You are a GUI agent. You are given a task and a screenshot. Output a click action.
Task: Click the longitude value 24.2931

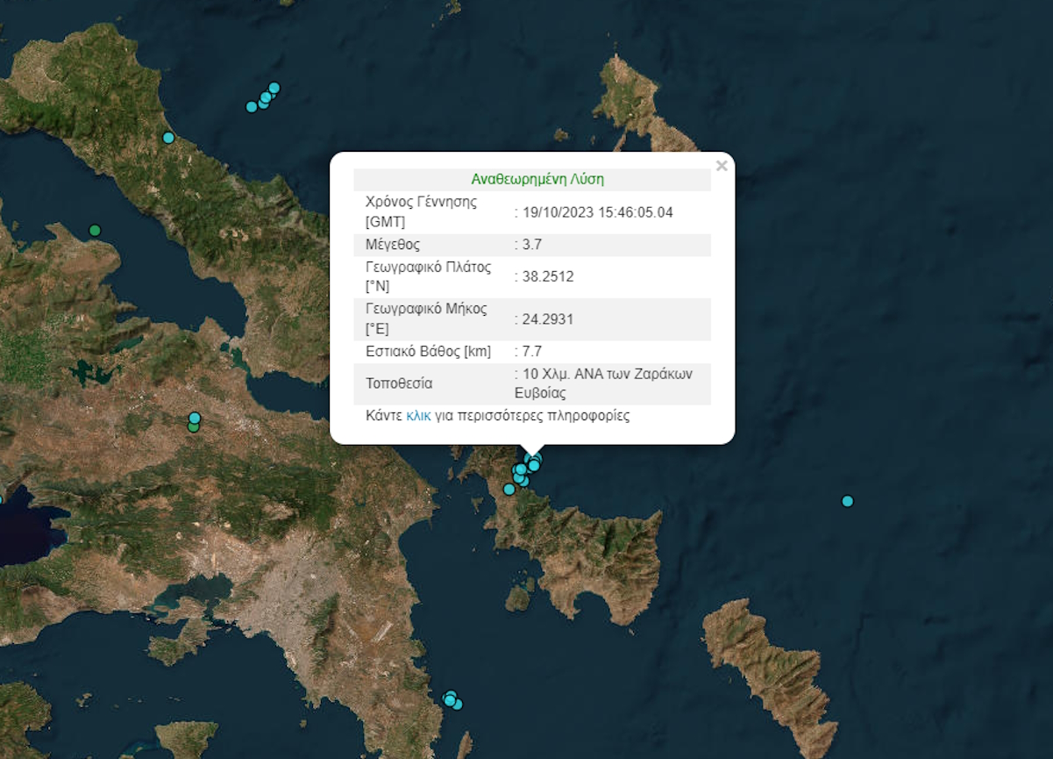547,319
